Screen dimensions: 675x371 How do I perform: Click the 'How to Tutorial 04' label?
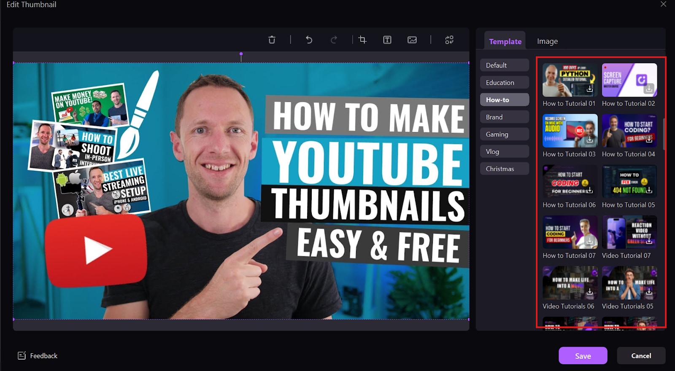pos(629,154)
